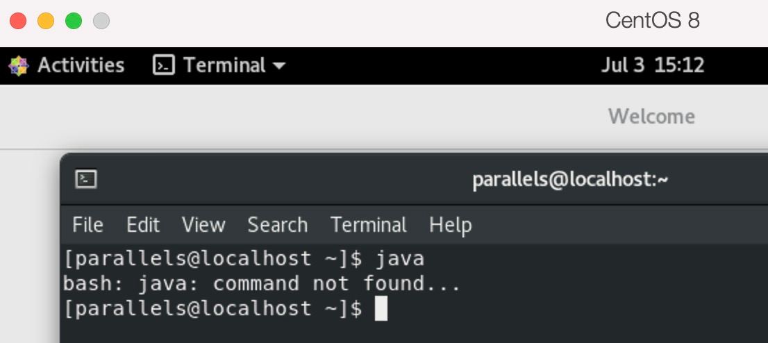Focus the terminal at the prompt cursor
768x343 pixels.
coord(381,309)
